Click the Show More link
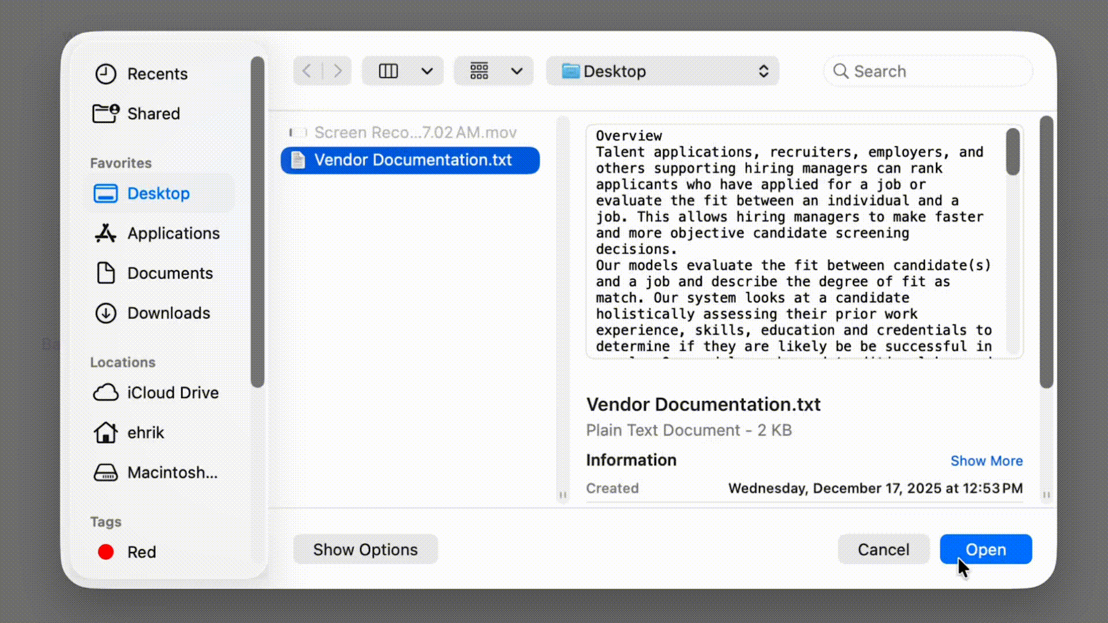 986,460
